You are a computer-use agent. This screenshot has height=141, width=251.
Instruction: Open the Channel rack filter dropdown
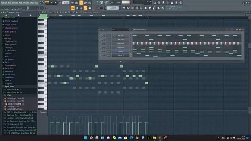coord(120,29)
